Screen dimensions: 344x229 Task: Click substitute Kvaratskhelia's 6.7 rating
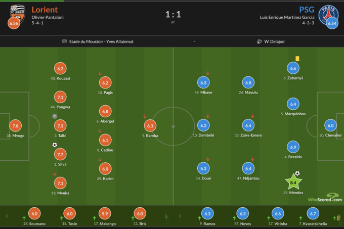(313, 214)
